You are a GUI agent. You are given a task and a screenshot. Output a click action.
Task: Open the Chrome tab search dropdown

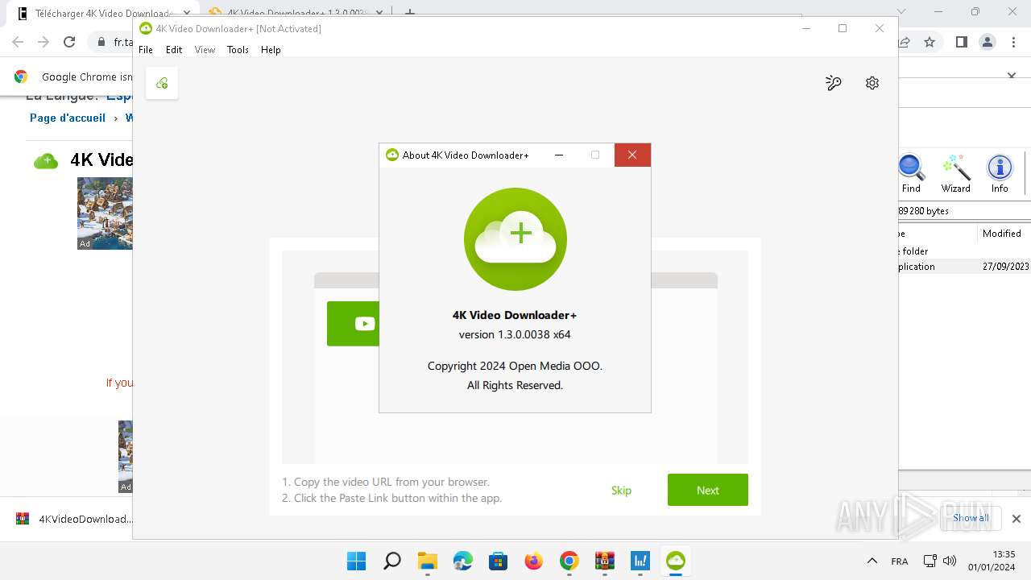[x=902, y=12]
